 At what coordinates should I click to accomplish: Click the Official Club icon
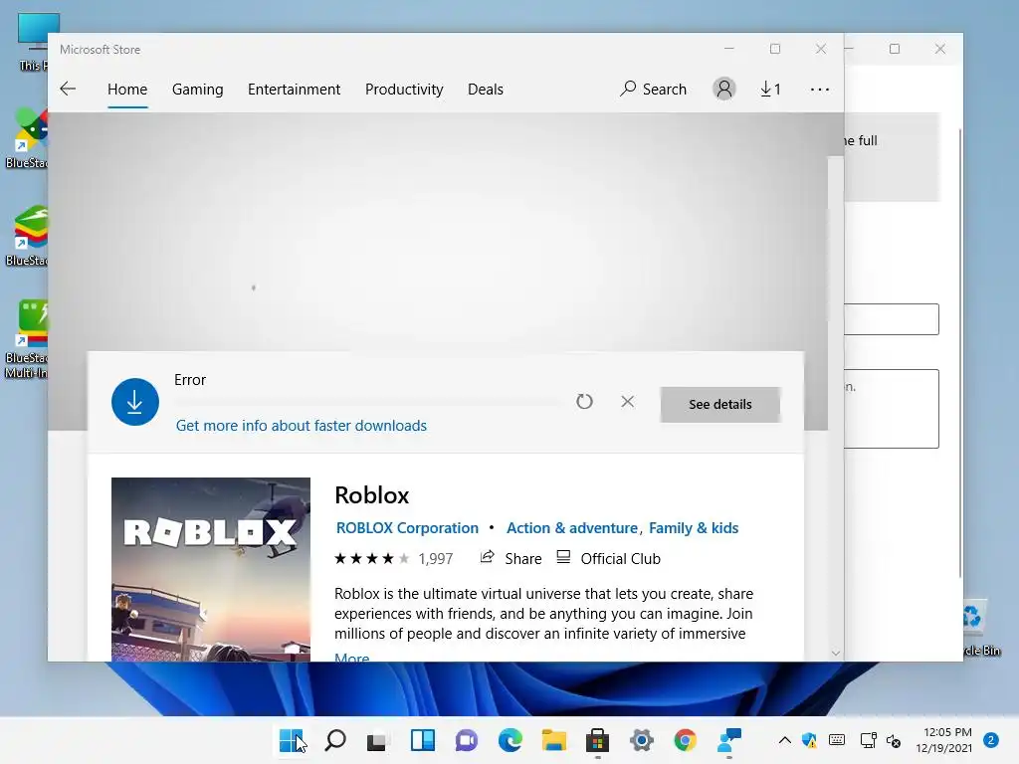[x=563, y=557]
